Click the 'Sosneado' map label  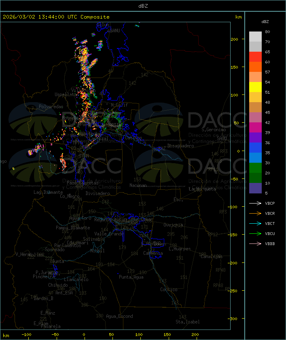[55, 250]
